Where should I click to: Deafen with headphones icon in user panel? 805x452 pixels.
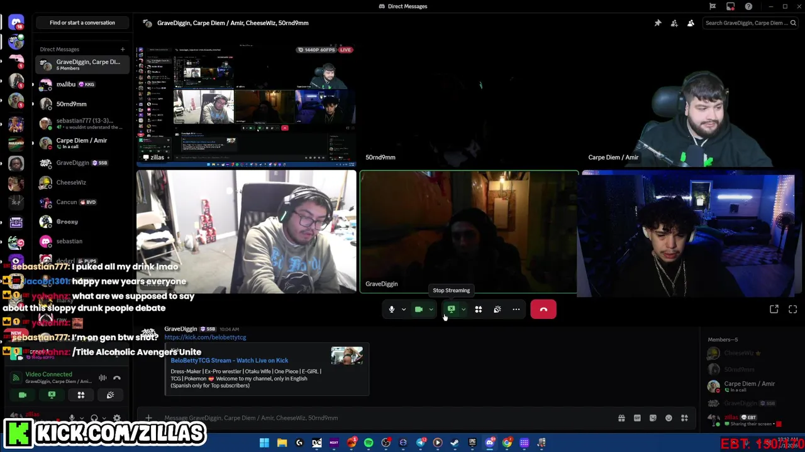[94, 418]
